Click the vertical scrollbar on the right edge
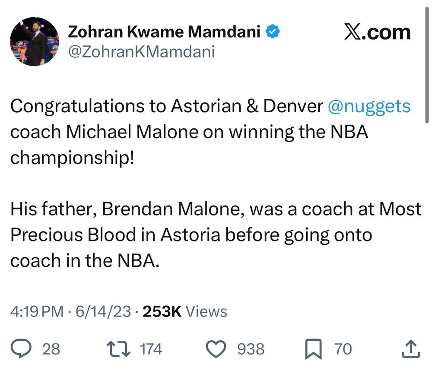This screenshot has height=377, width=432. tap(426, 65)
